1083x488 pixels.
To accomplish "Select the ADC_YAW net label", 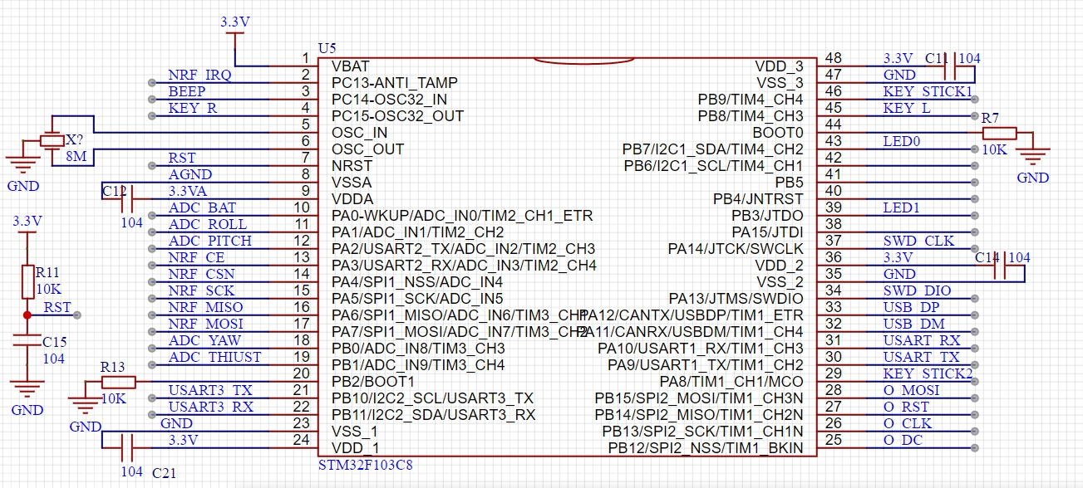I will 204,340.
